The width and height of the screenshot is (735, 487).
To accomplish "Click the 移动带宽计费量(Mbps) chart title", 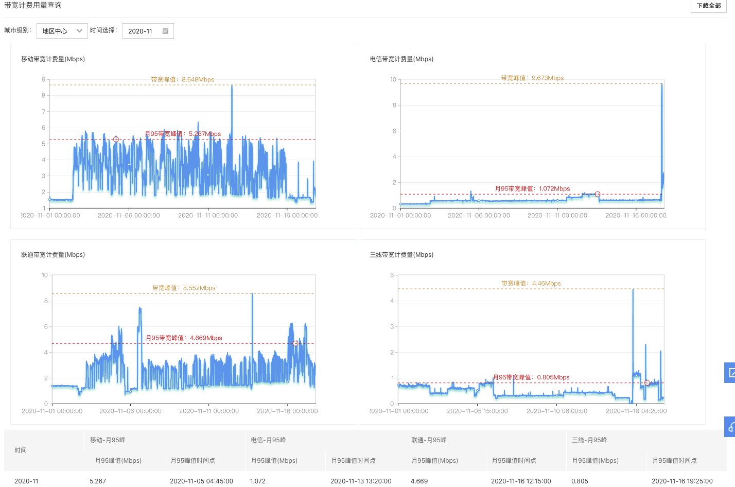I will [53, 59].
